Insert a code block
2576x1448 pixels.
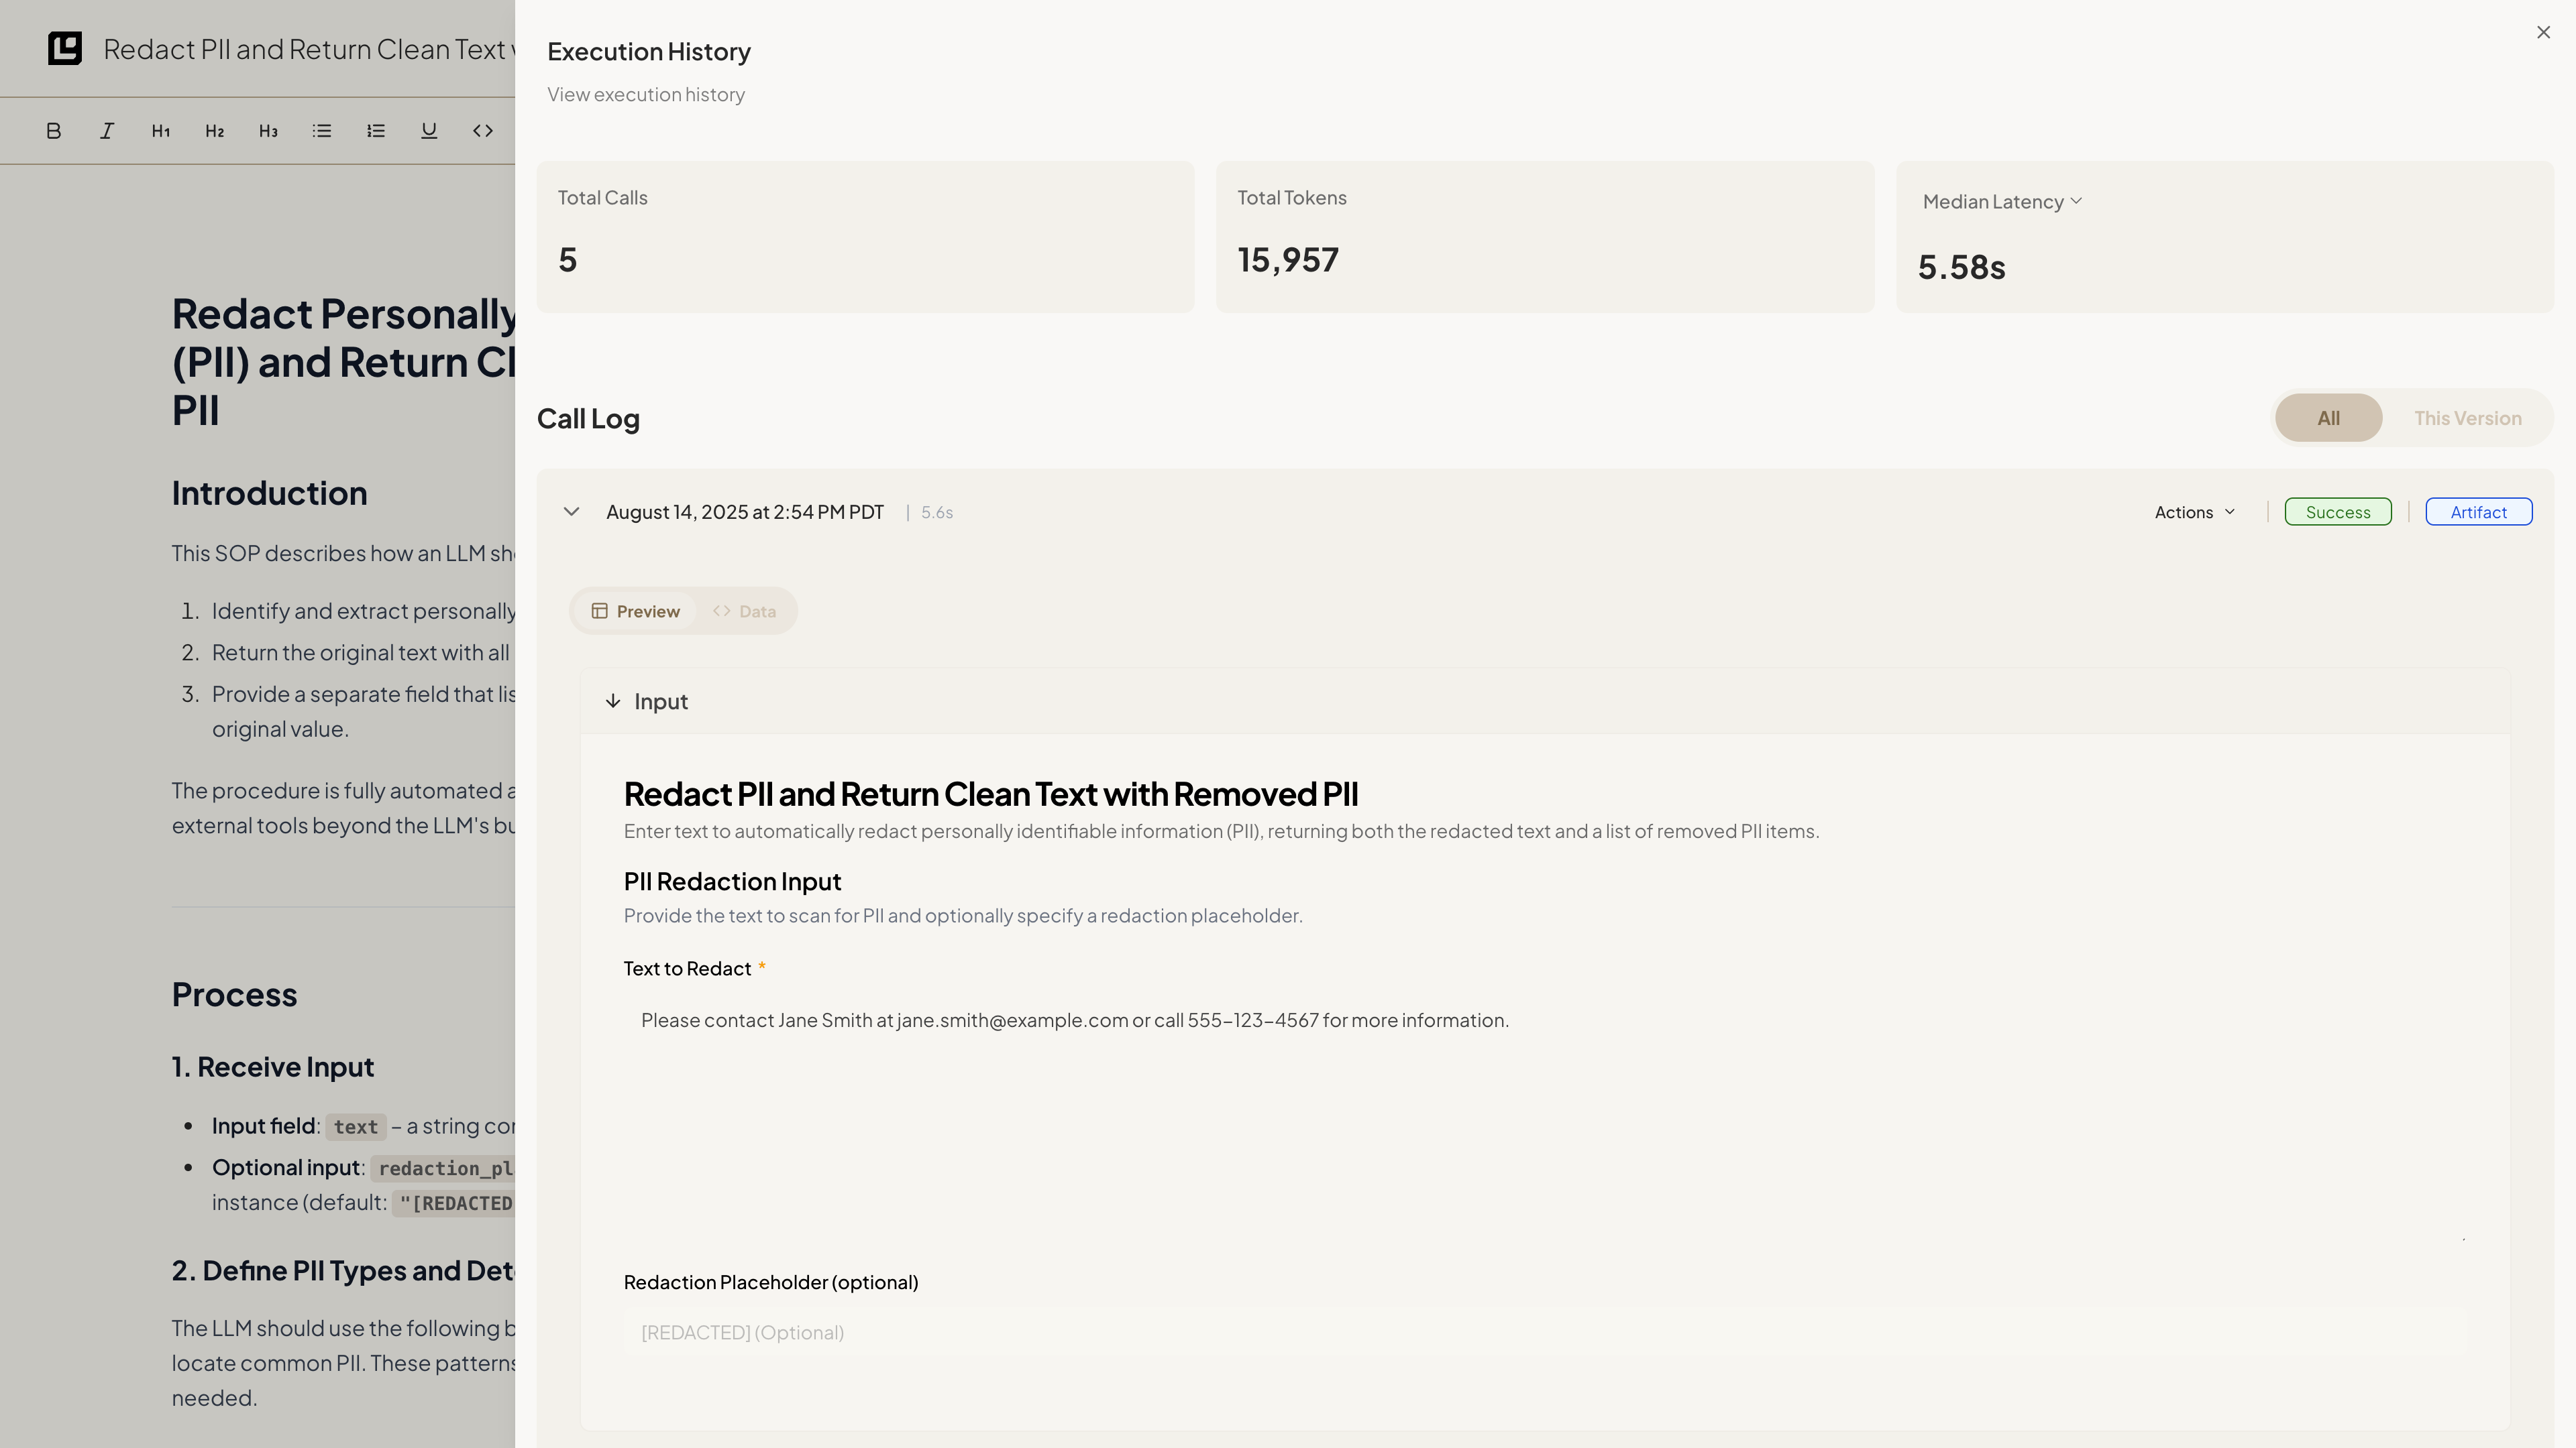point(483,131)
